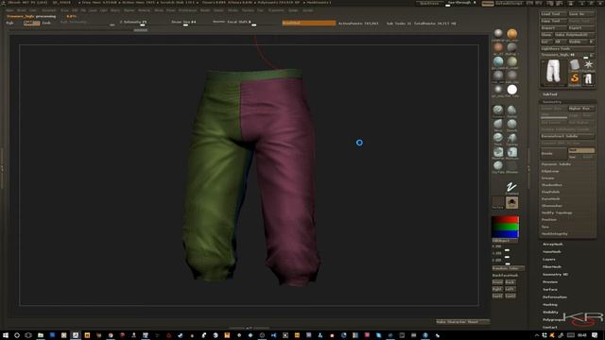Image resolution: width=605 pixels, height=340 pixels.
Task: Open the FreeHand stroke type picker
Action: point(512,188)
